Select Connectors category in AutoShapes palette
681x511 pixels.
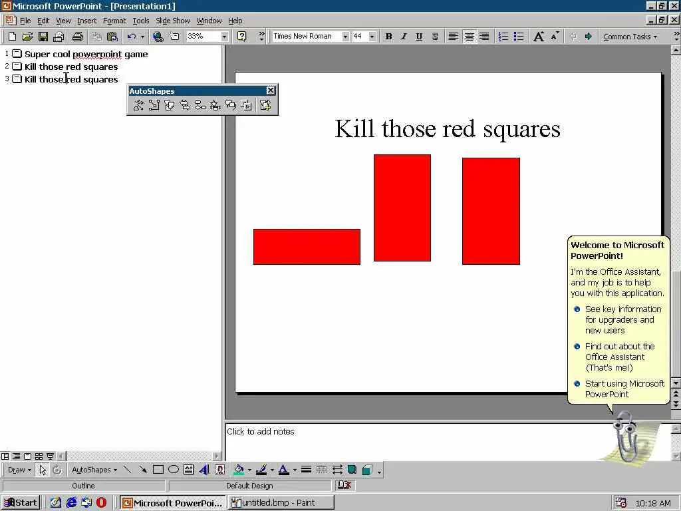click(154, 104)
